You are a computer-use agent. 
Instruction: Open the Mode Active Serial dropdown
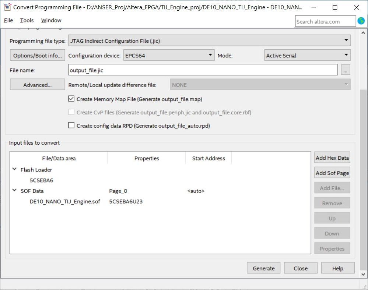pyautogui.click(x=307, y=55)
